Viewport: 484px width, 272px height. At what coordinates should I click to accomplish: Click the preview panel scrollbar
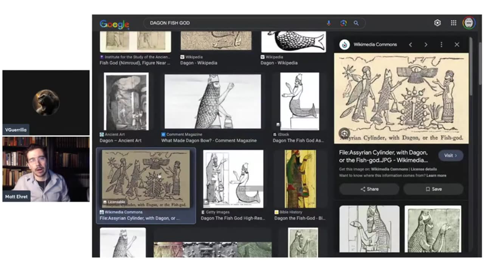click(x=470, y=66)
